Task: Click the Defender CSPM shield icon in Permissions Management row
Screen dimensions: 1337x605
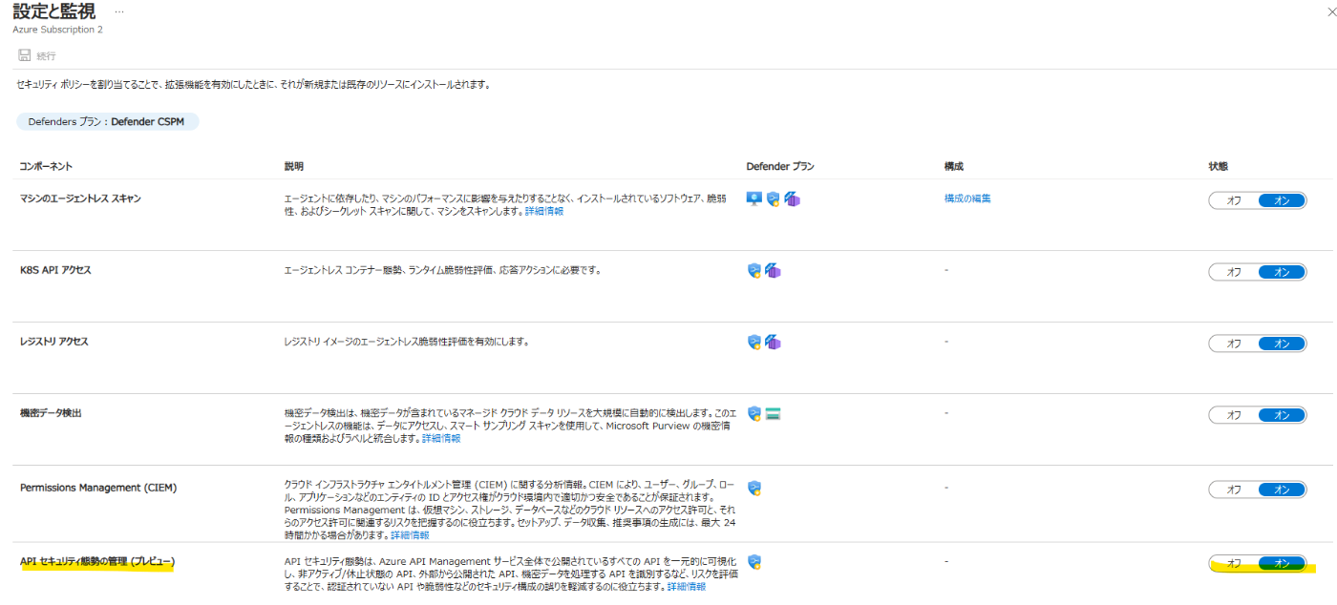Action: (x=754, y=489)
